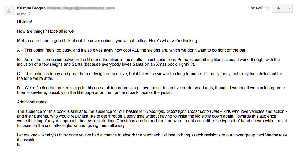
Task: Expand recipient details arrow next to 'to me'
Action: (x=30, y=14)
